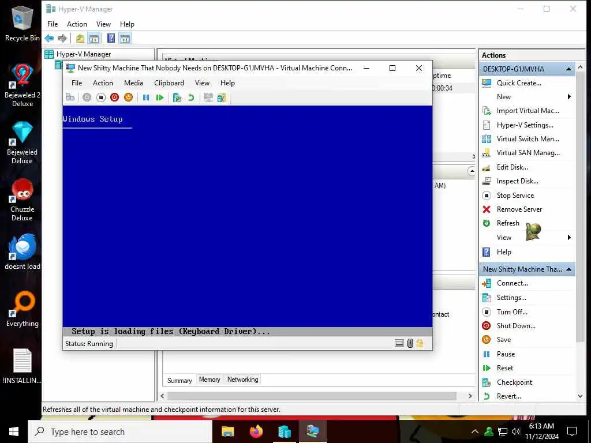
Task: Click Show/Hide Console Tree toolbar icon
Action: coord(94,38)
